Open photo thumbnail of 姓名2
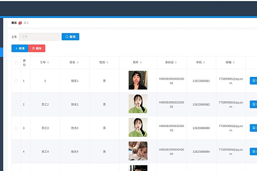Viewport: 257px width, 171px height. click(x=138, y=104)
